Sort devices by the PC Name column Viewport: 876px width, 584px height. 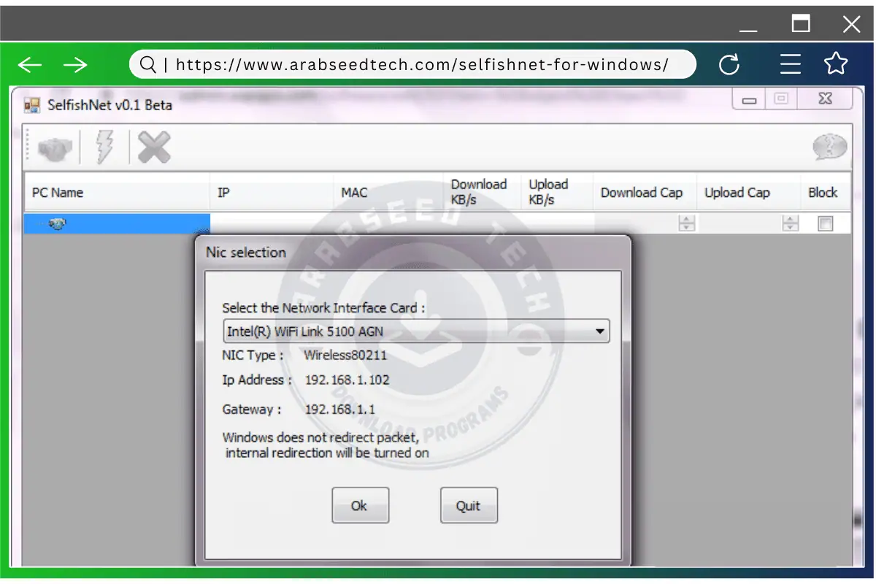pos(57,192)
